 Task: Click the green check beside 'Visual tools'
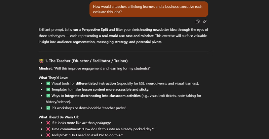[48, 83]
